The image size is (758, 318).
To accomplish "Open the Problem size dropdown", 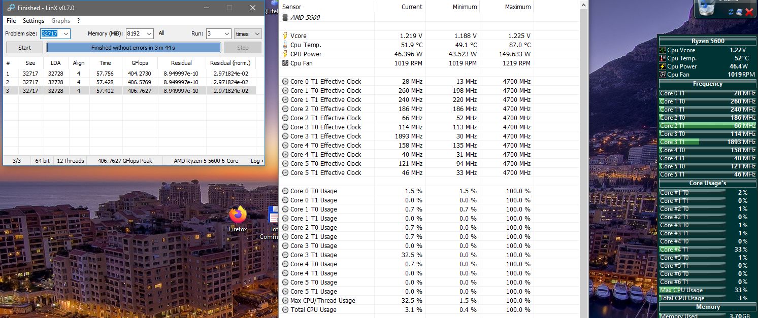I will coord(65,33).
